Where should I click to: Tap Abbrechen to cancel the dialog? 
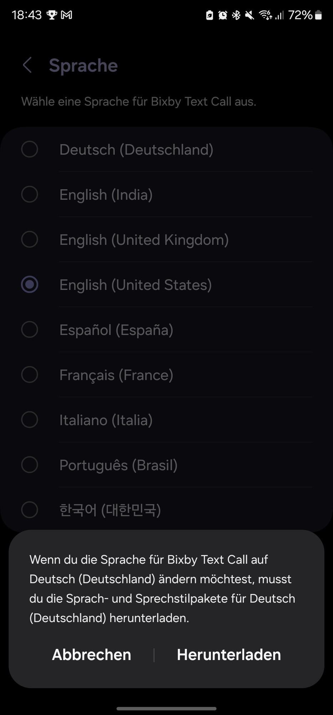[92, 655]
